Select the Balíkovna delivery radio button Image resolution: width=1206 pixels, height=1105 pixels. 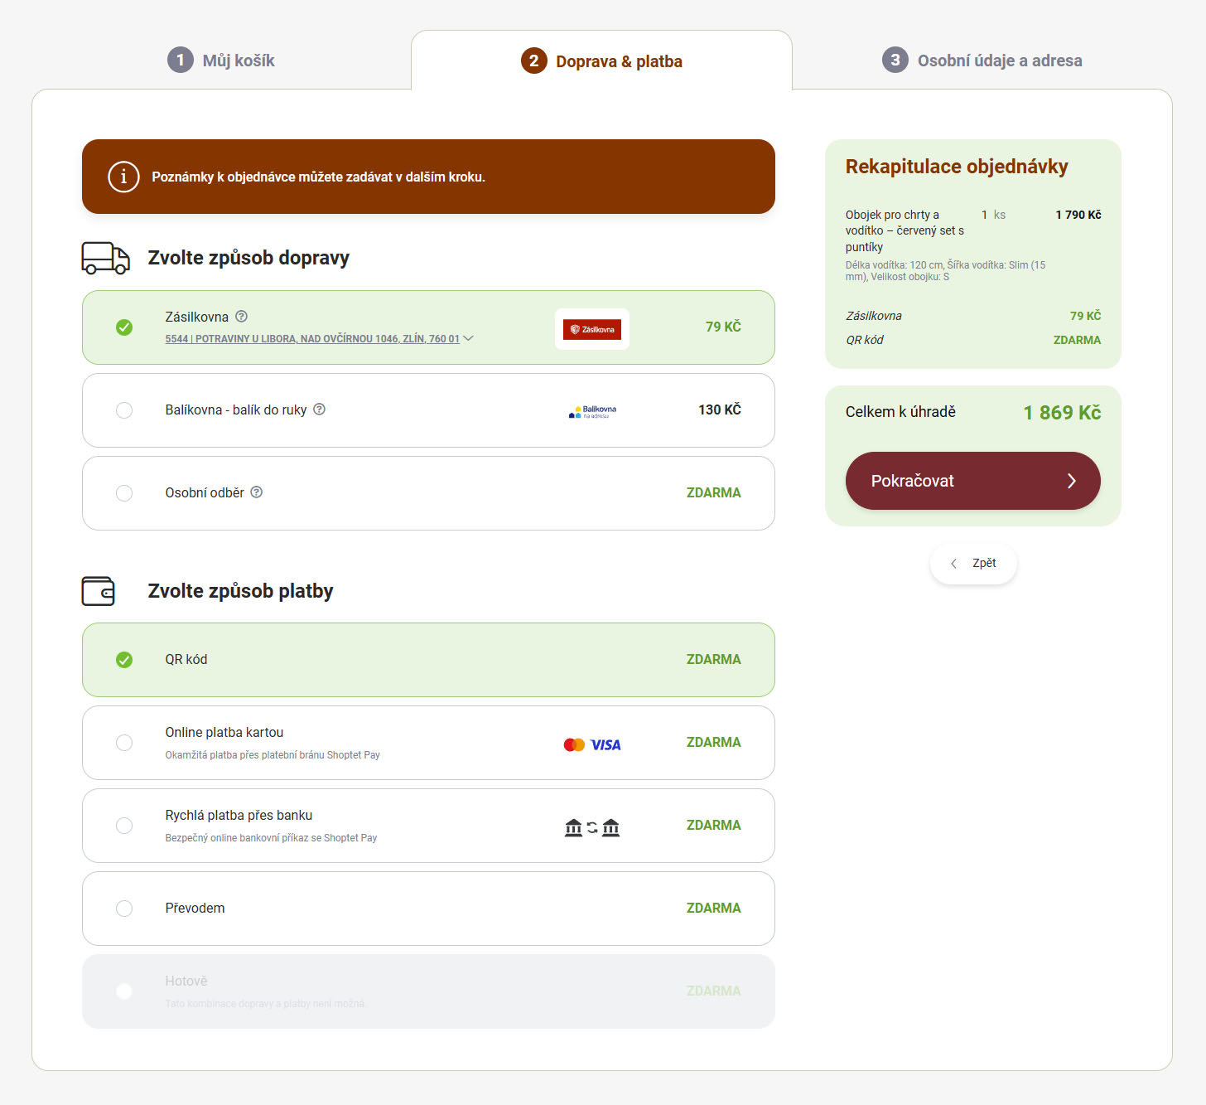[124, 410]
